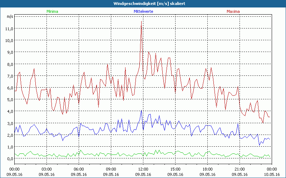The height and width of the screenshot is (178, 286).
Task: Select the green Minima legend label
Action: (x=52, y=11)
